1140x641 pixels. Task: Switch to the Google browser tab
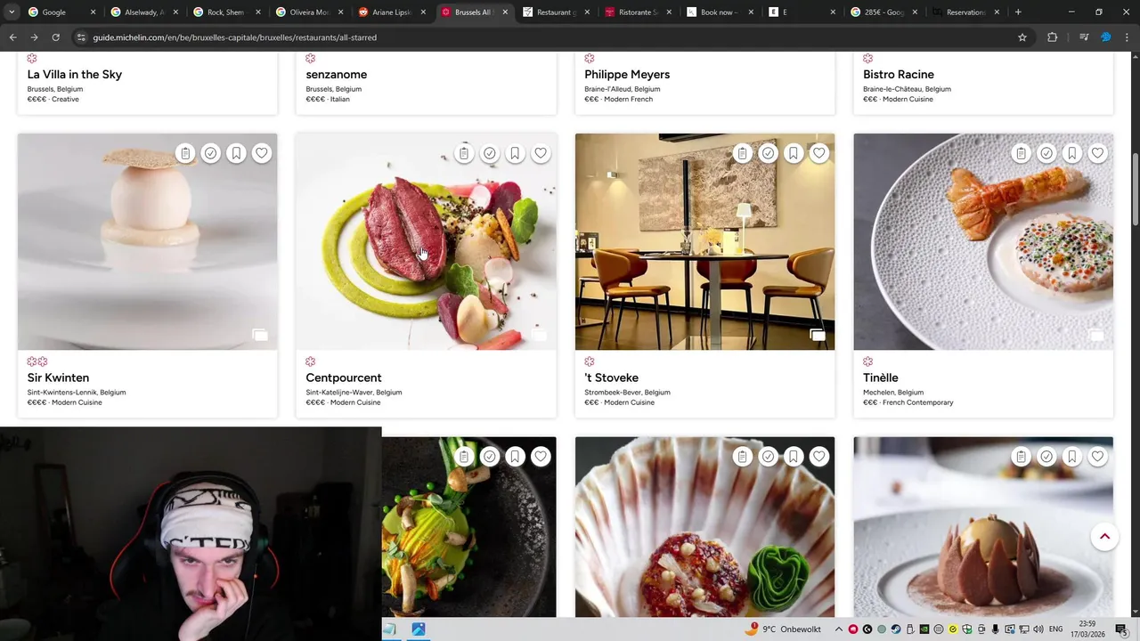click(x=61, y=12)
